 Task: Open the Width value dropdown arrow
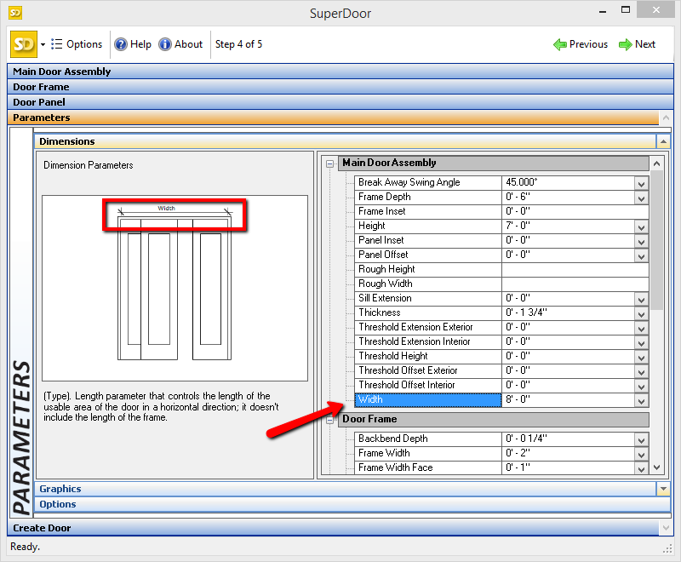pyautogui.click(x=642, y=400)
